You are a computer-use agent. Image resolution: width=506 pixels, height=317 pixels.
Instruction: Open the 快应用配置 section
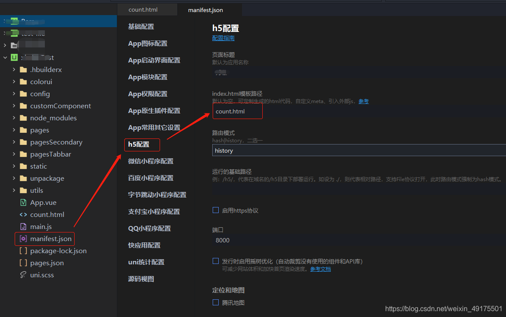(144, 245)
